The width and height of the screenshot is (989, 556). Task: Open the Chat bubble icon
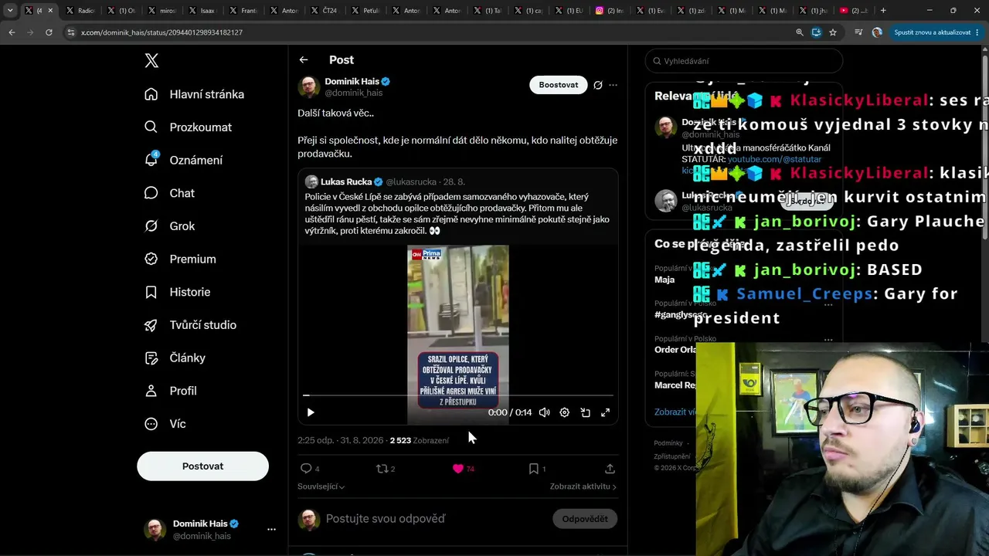pyautogui.click(x=151, y=193)
